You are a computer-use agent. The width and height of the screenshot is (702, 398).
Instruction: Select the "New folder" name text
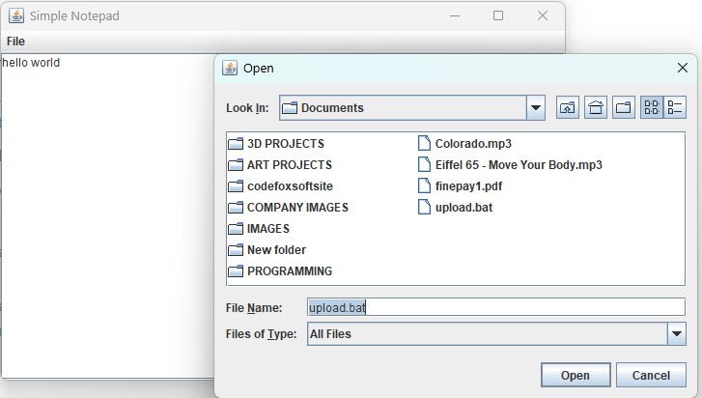tap(277, 250)
